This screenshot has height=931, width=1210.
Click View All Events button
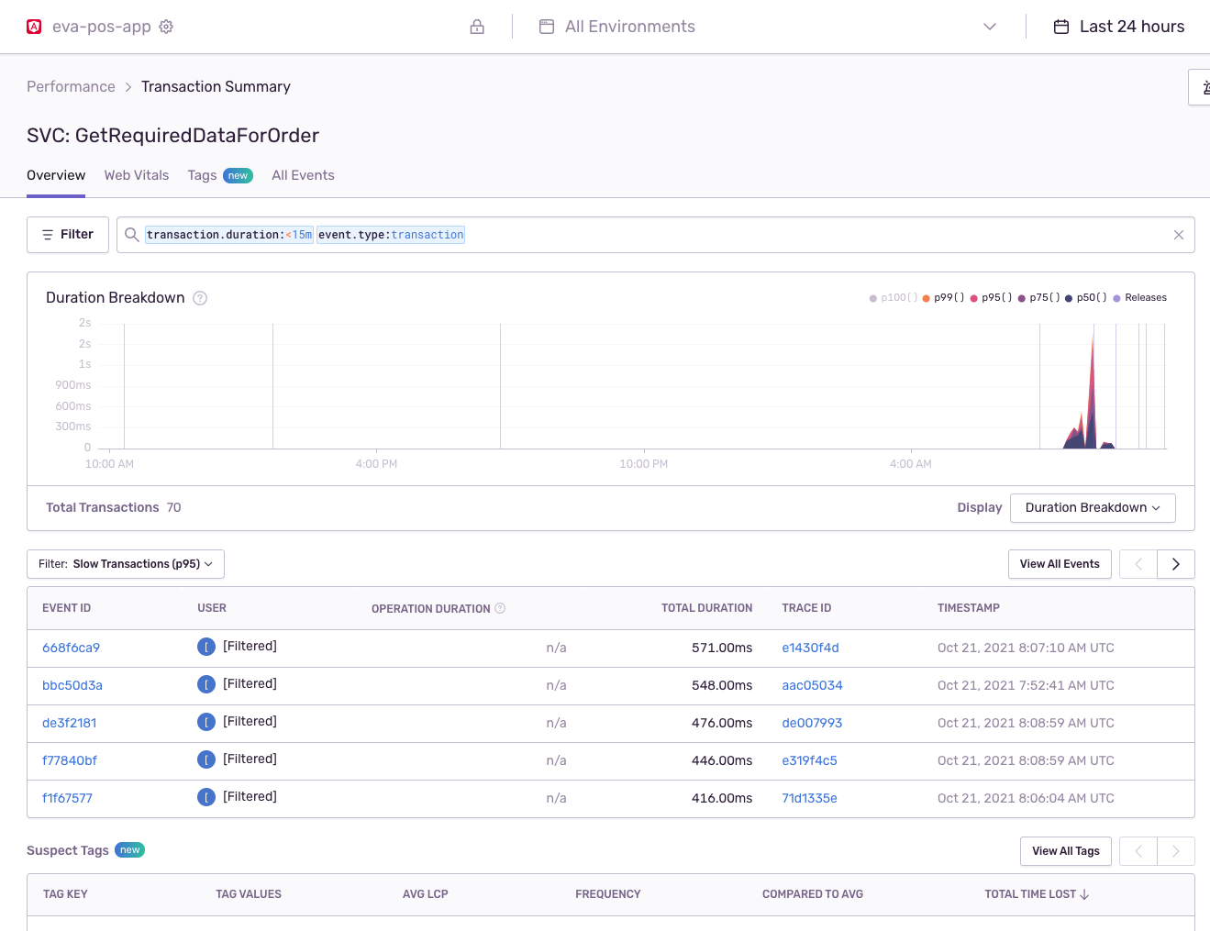[x=1060, y=564]
